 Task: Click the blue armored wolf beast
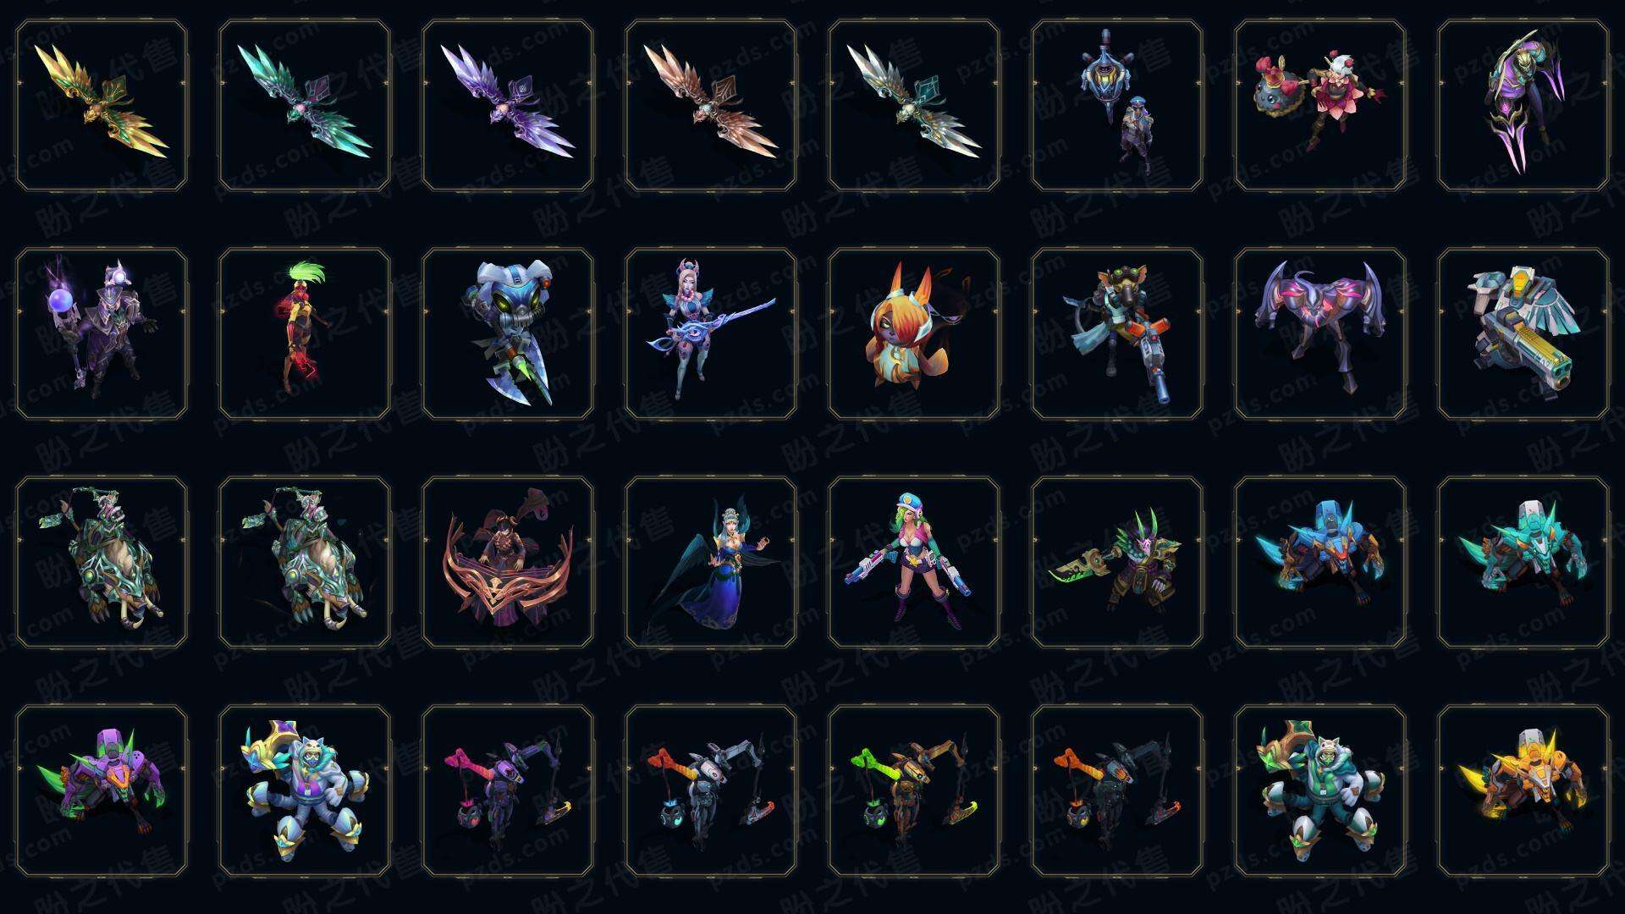[1320, 562]
